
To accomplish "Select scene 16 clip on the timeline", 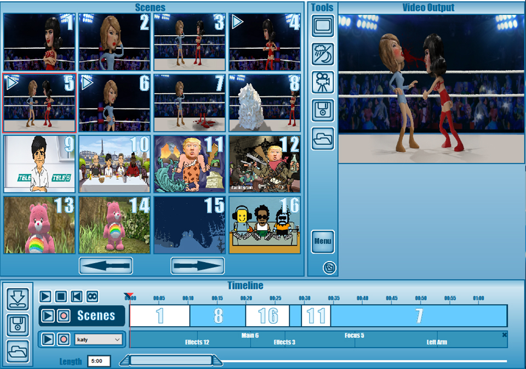I will click(268, 316).
